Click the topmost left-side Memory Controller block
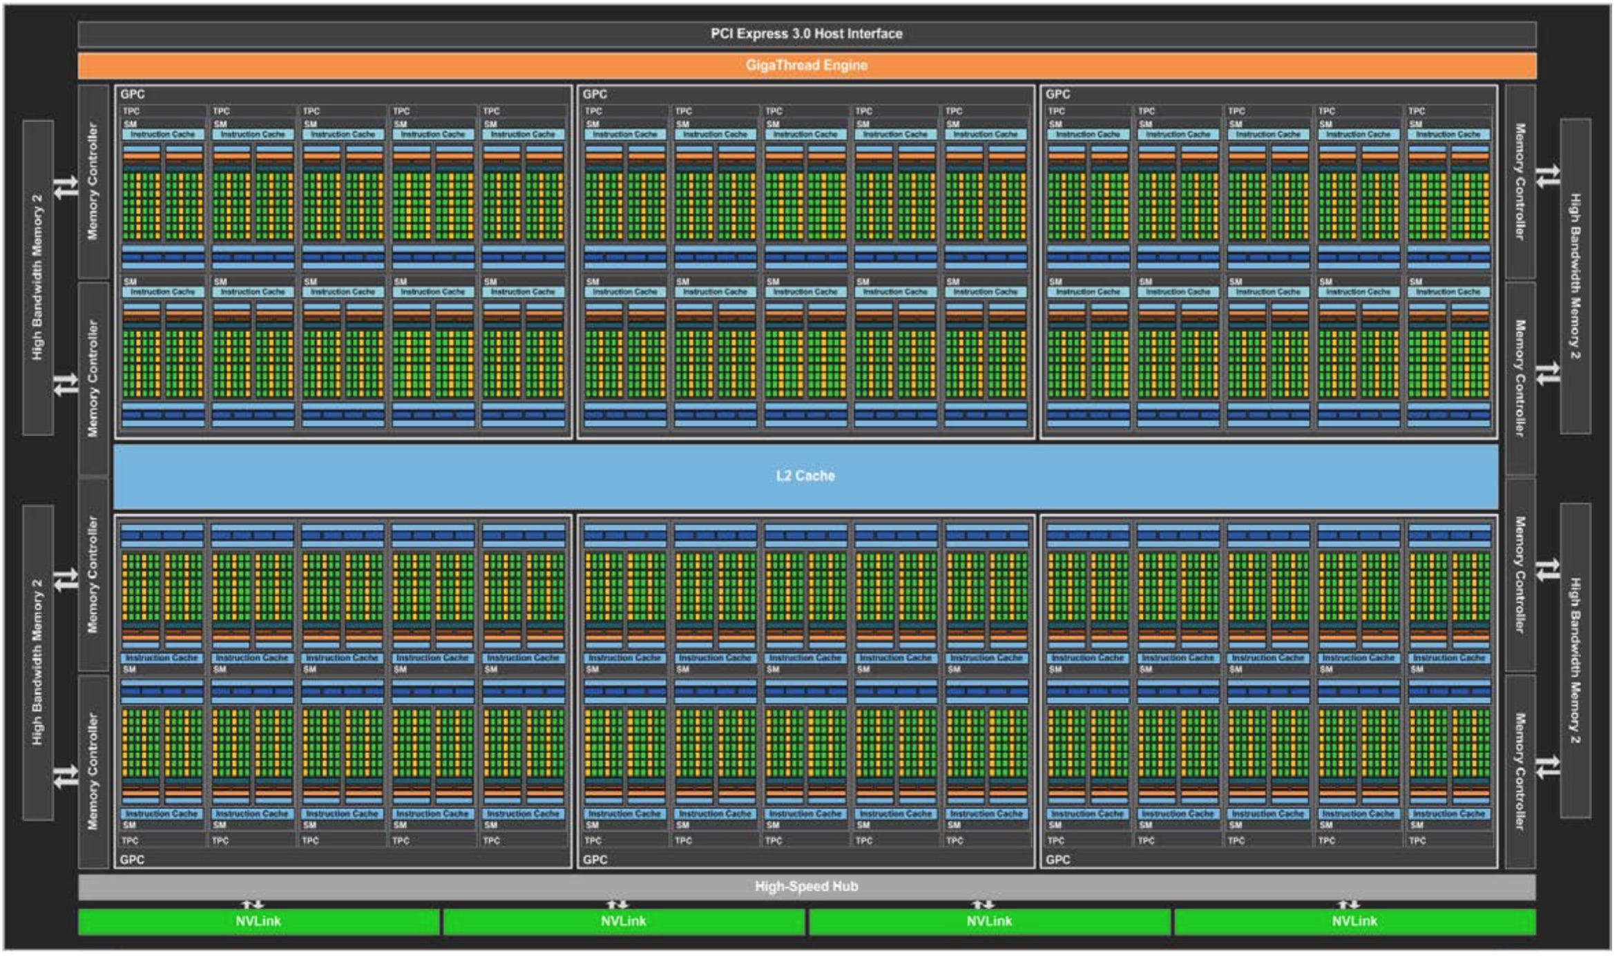The height and width of the screenshot is (957, 1619). point(94,182)
